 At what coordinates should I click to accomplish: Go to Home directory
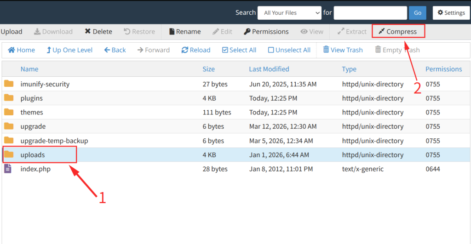22,50
